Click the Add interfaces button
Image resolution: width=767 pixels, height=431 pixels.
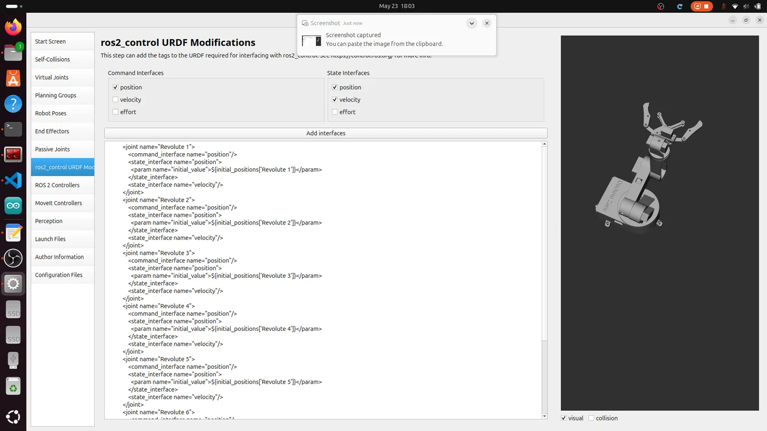[x=326, y=133]
